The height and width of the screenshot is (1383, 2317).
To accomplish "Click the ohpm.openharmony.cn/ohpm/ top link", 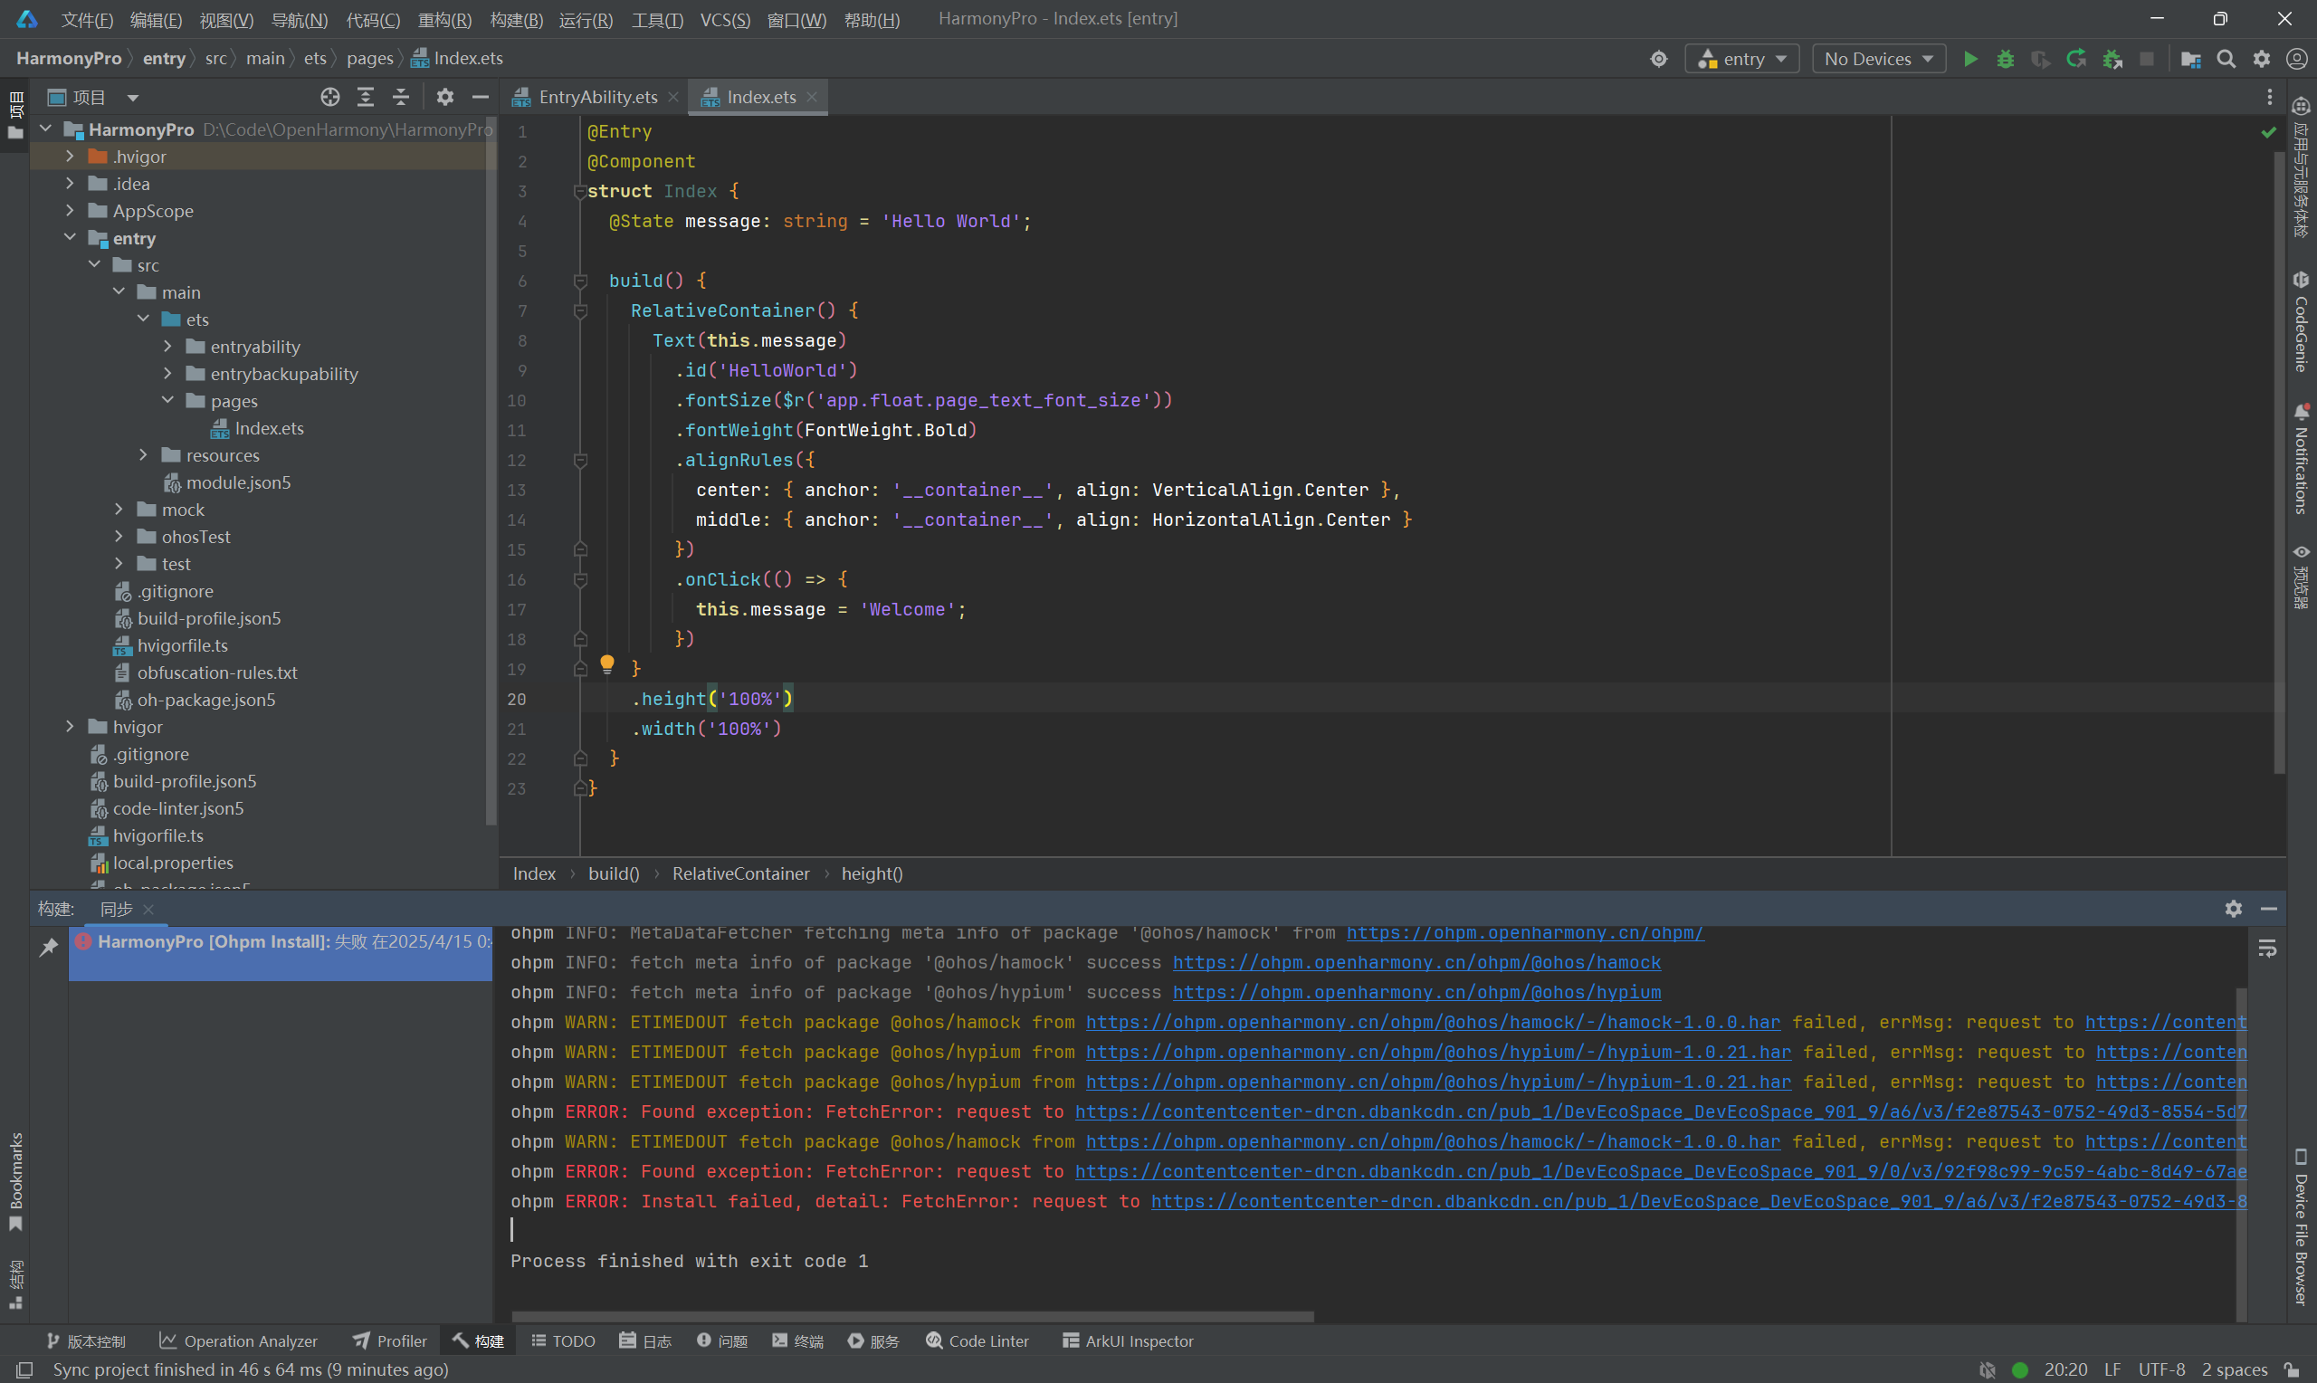I will [x=1524, y=933].
